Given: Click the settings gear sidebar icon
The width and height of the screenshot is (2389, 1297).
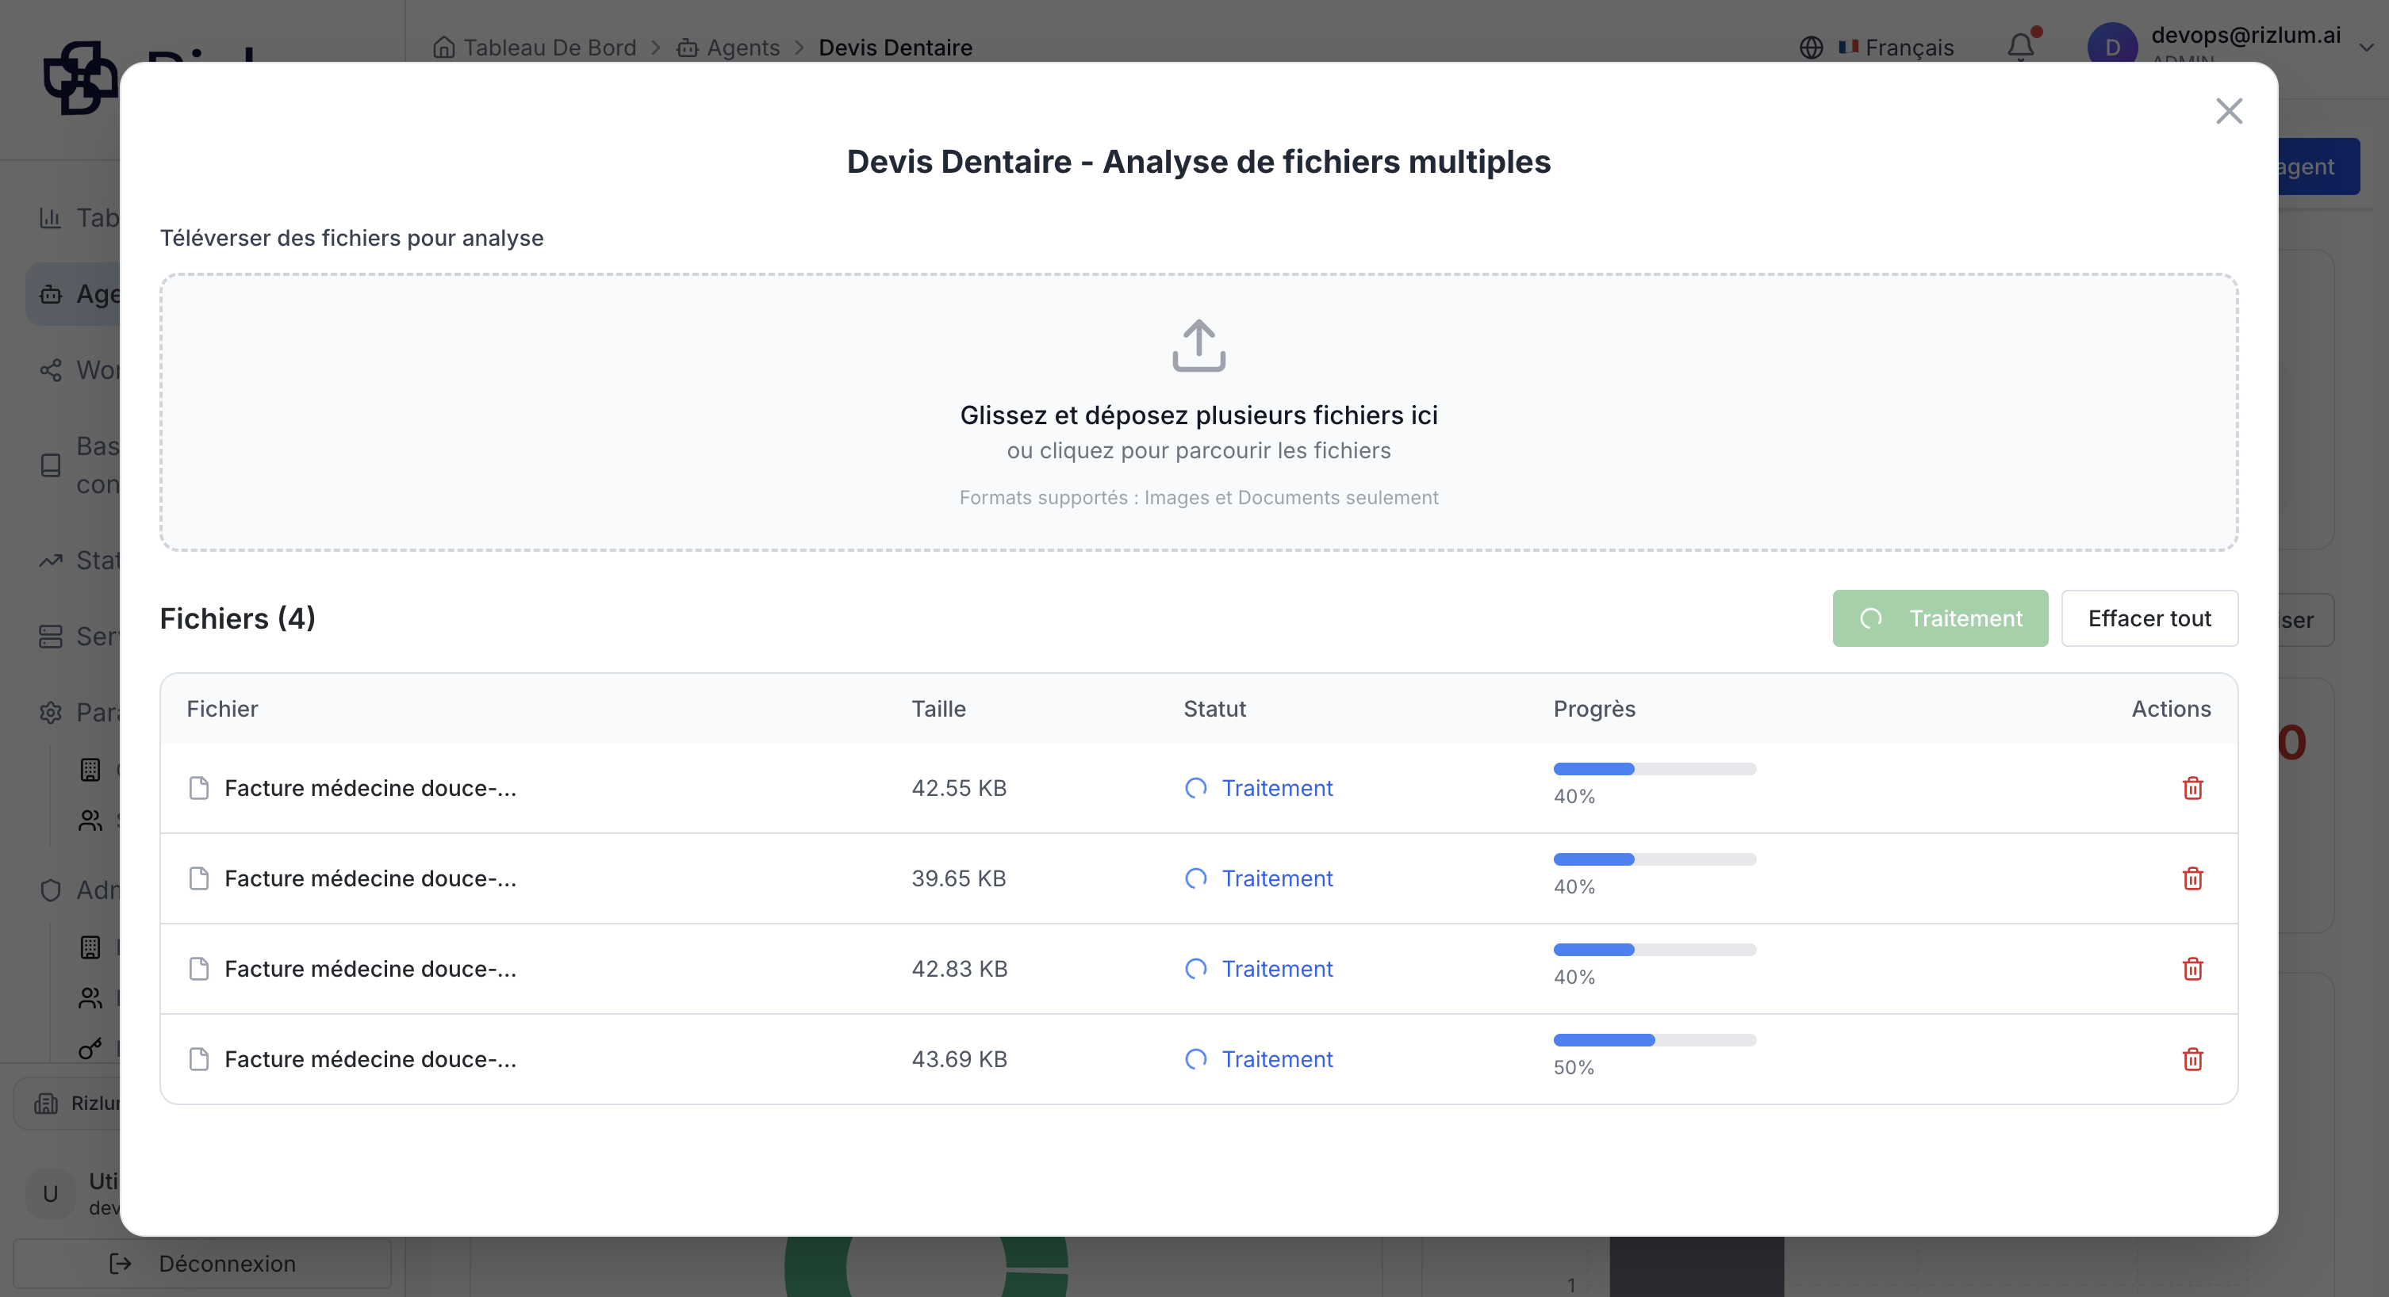Looking at the screenshot, I should 50,712.
